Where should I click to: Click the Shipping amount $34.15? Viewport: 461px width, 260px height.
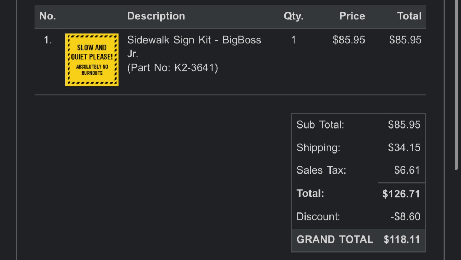pyautogui.click(x=404, y=147)
